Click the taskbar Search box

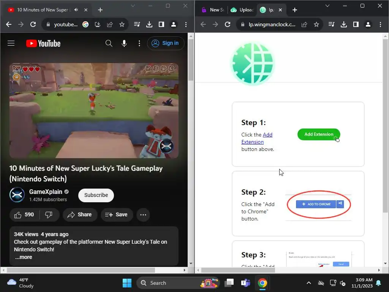pos(178,283)
